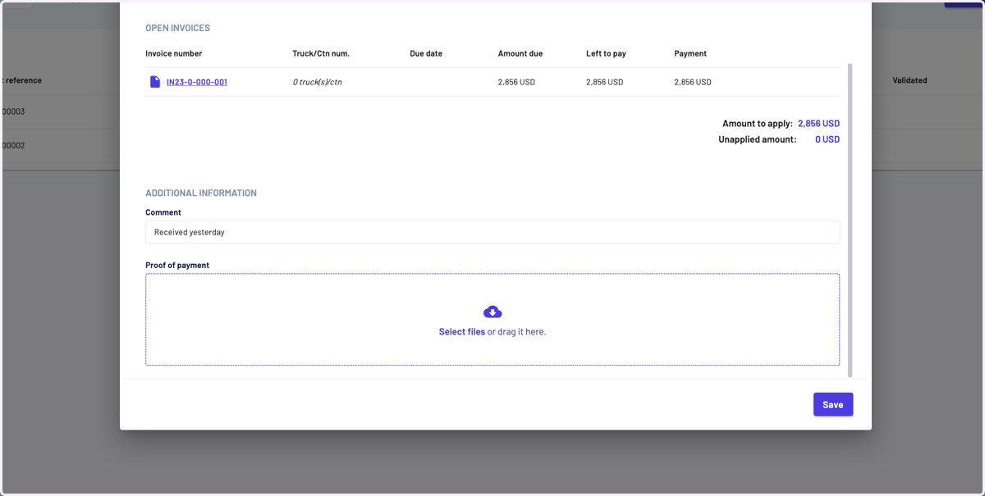This screenshot has height=496, width=985.
Task: Click the ADDITIONAL INFORMATION section heading
Action: coord(201,193)
